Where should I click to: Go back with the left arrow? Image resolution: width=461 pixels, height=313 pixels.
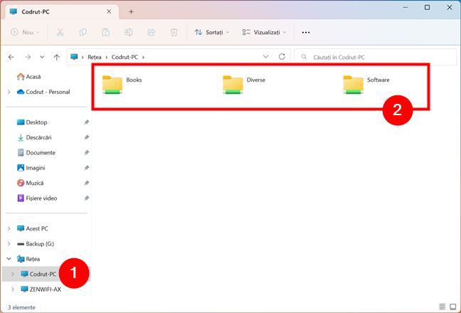click(x=11, y=57)
